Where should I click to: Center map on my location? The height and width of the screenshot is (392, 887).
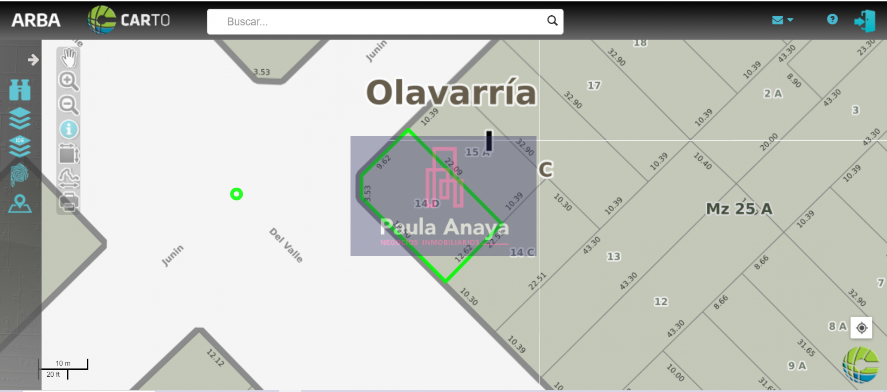[861, 328]
